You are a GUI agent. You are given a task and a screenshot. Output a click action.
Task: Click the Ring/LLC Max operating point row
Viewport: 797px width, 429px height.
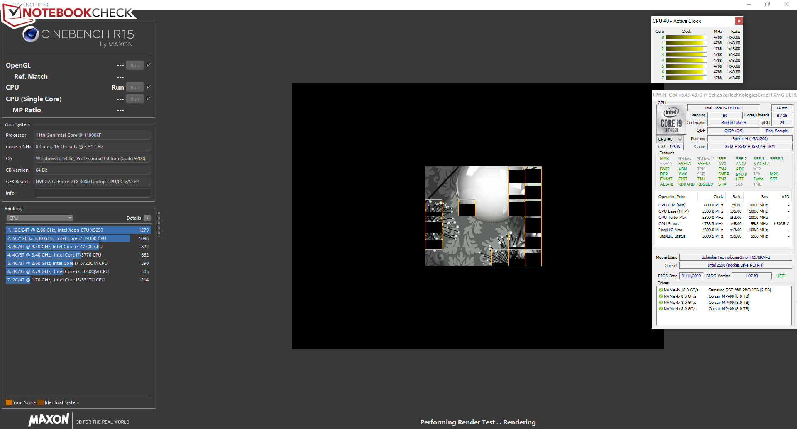pyautogui.click(x=724, y=230)
